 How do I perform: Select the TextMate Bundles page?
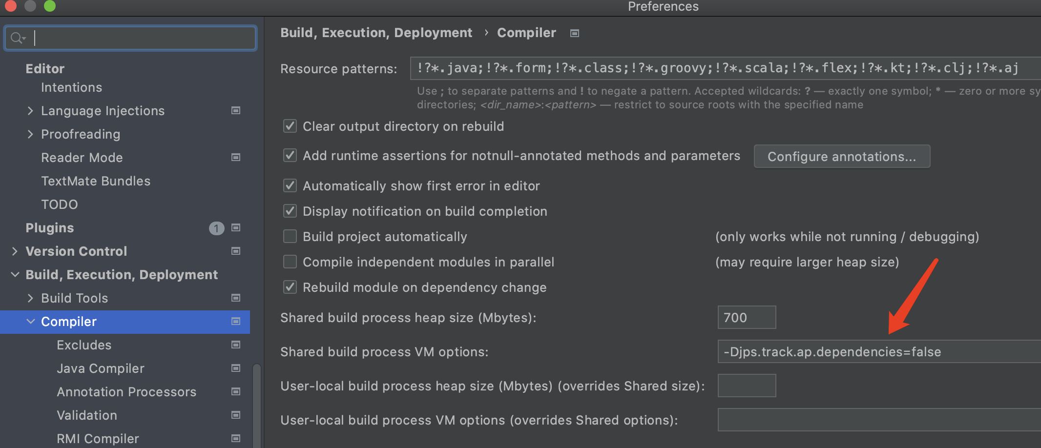click(95, 181)
